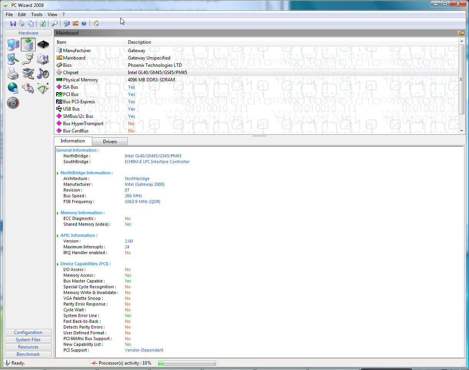Screen dimensions: 469x370
Task: Collapse the APIC Information section arrow
Action: 58,236
